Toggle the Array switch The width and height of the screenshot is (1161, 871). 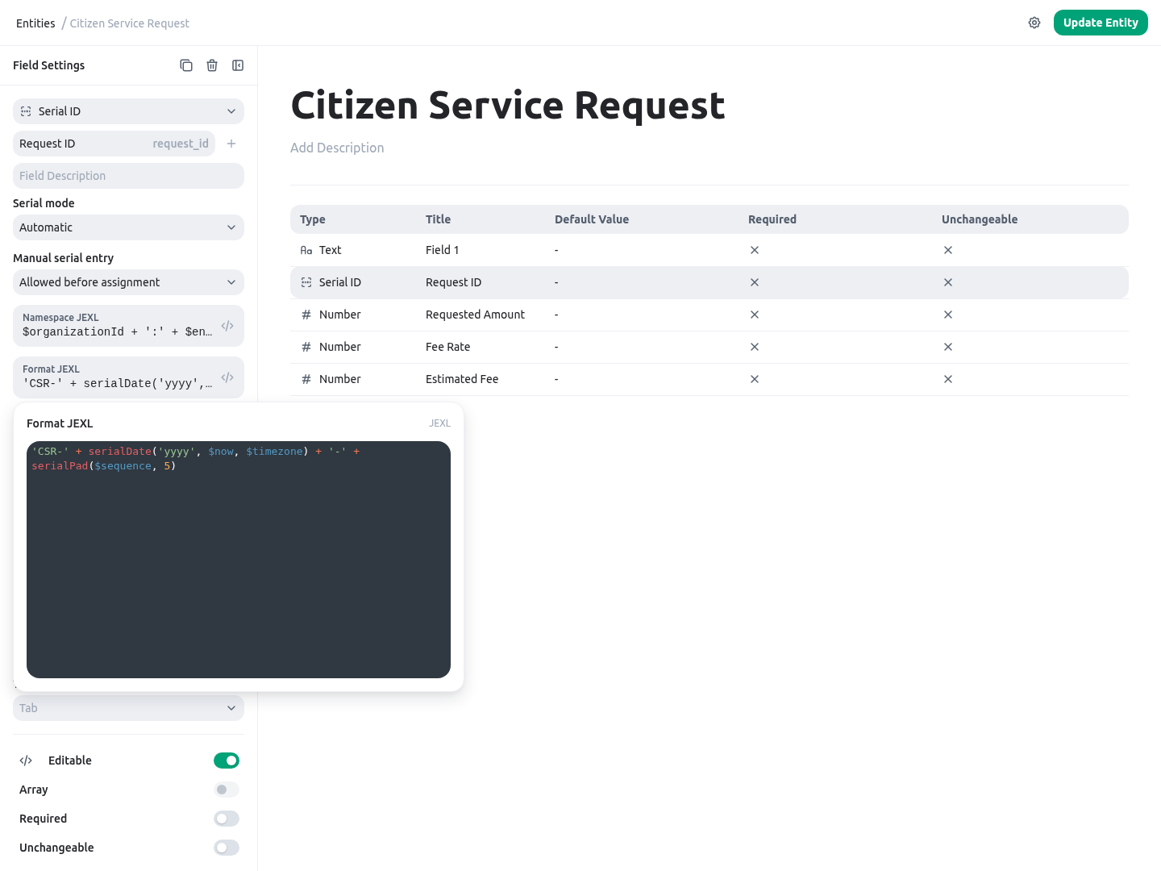[x=227, y=790]
